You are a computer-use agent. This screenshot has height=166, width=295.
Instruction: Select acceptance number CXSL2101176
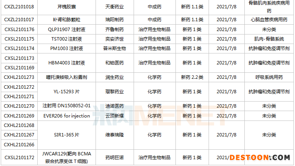[x=19, y=30]
